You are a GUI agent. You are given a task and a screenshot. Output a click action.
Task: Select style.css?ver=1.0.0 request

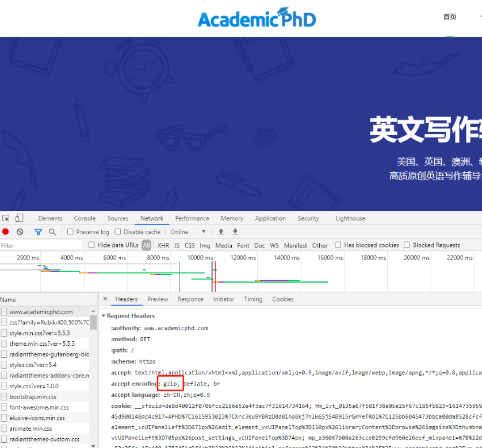[45, 386]
